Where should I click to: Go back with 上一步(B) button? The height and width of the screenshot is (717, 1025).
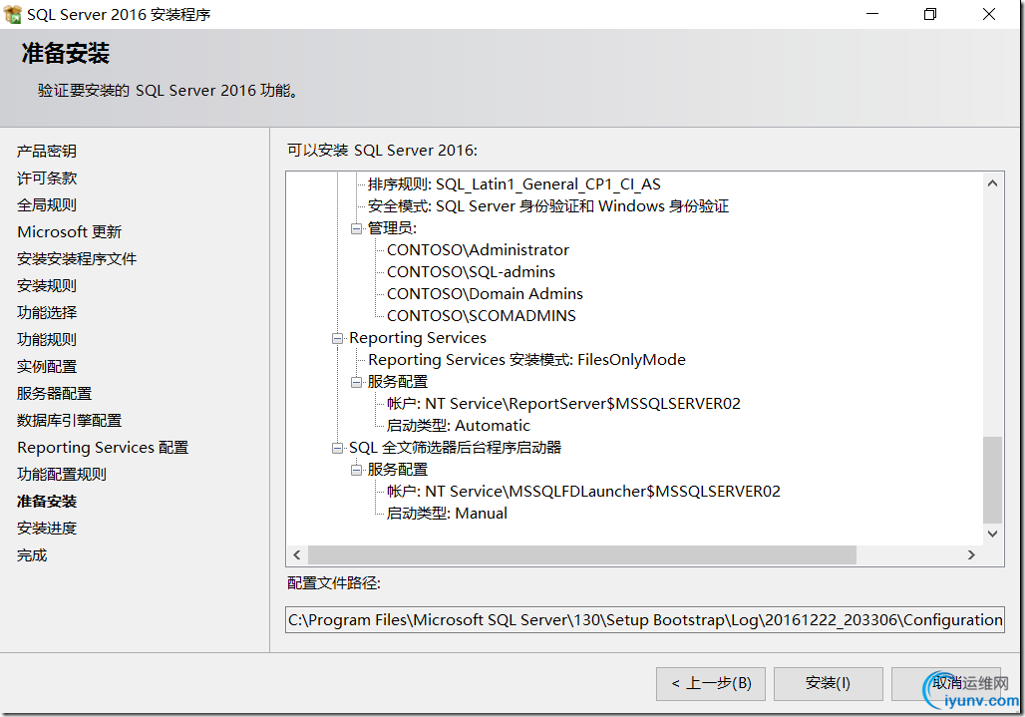point(711,684)
